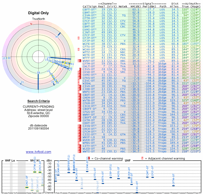Click the CIVM-DT* callsign in the table

pyautogui.click(x=90, y=15)
